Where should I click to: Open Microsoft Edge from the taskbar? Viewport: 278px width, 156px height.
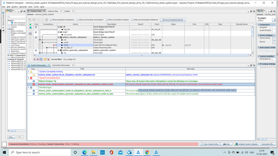click(85, 152)
